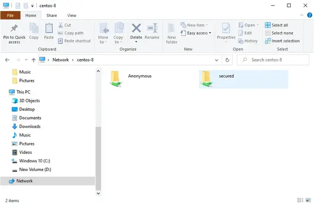314x205 pixels.
Task: Click Network in the address breadcrumb
Action: (61, 60)
